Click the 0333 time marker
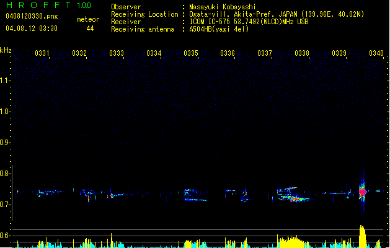 coord(117,53)
